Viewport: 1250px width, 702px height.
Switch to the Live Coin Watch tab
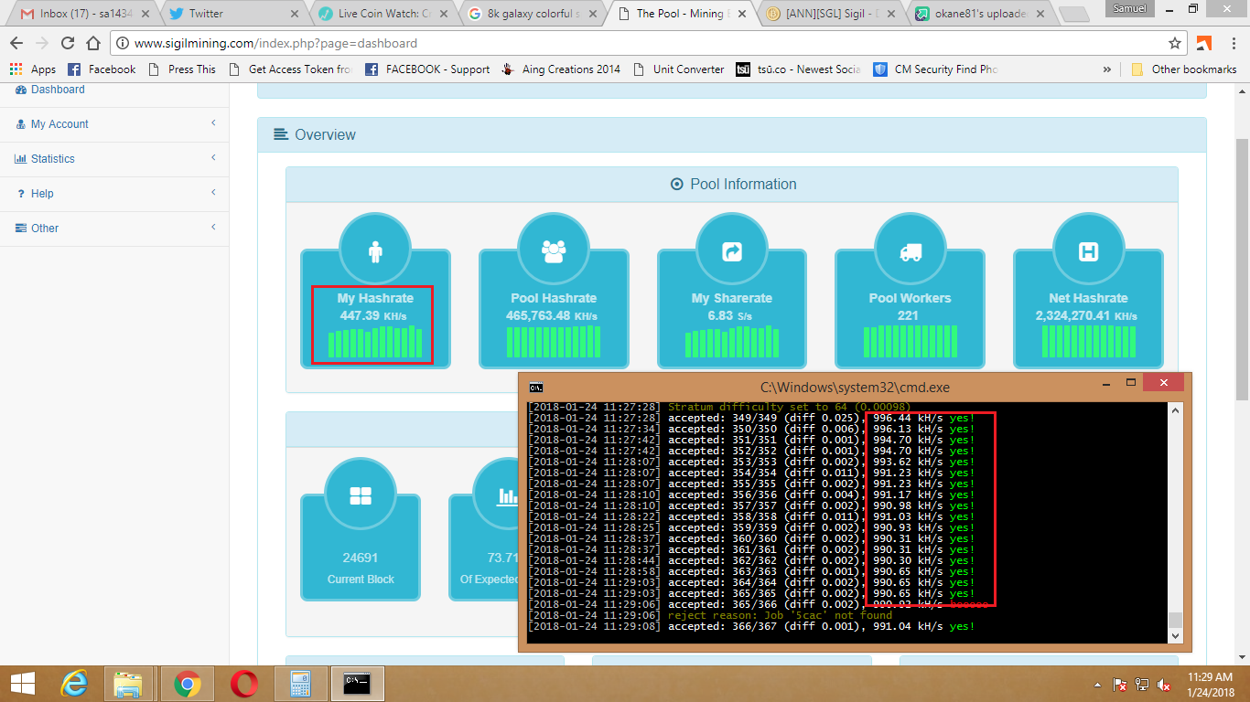(382, 14)
